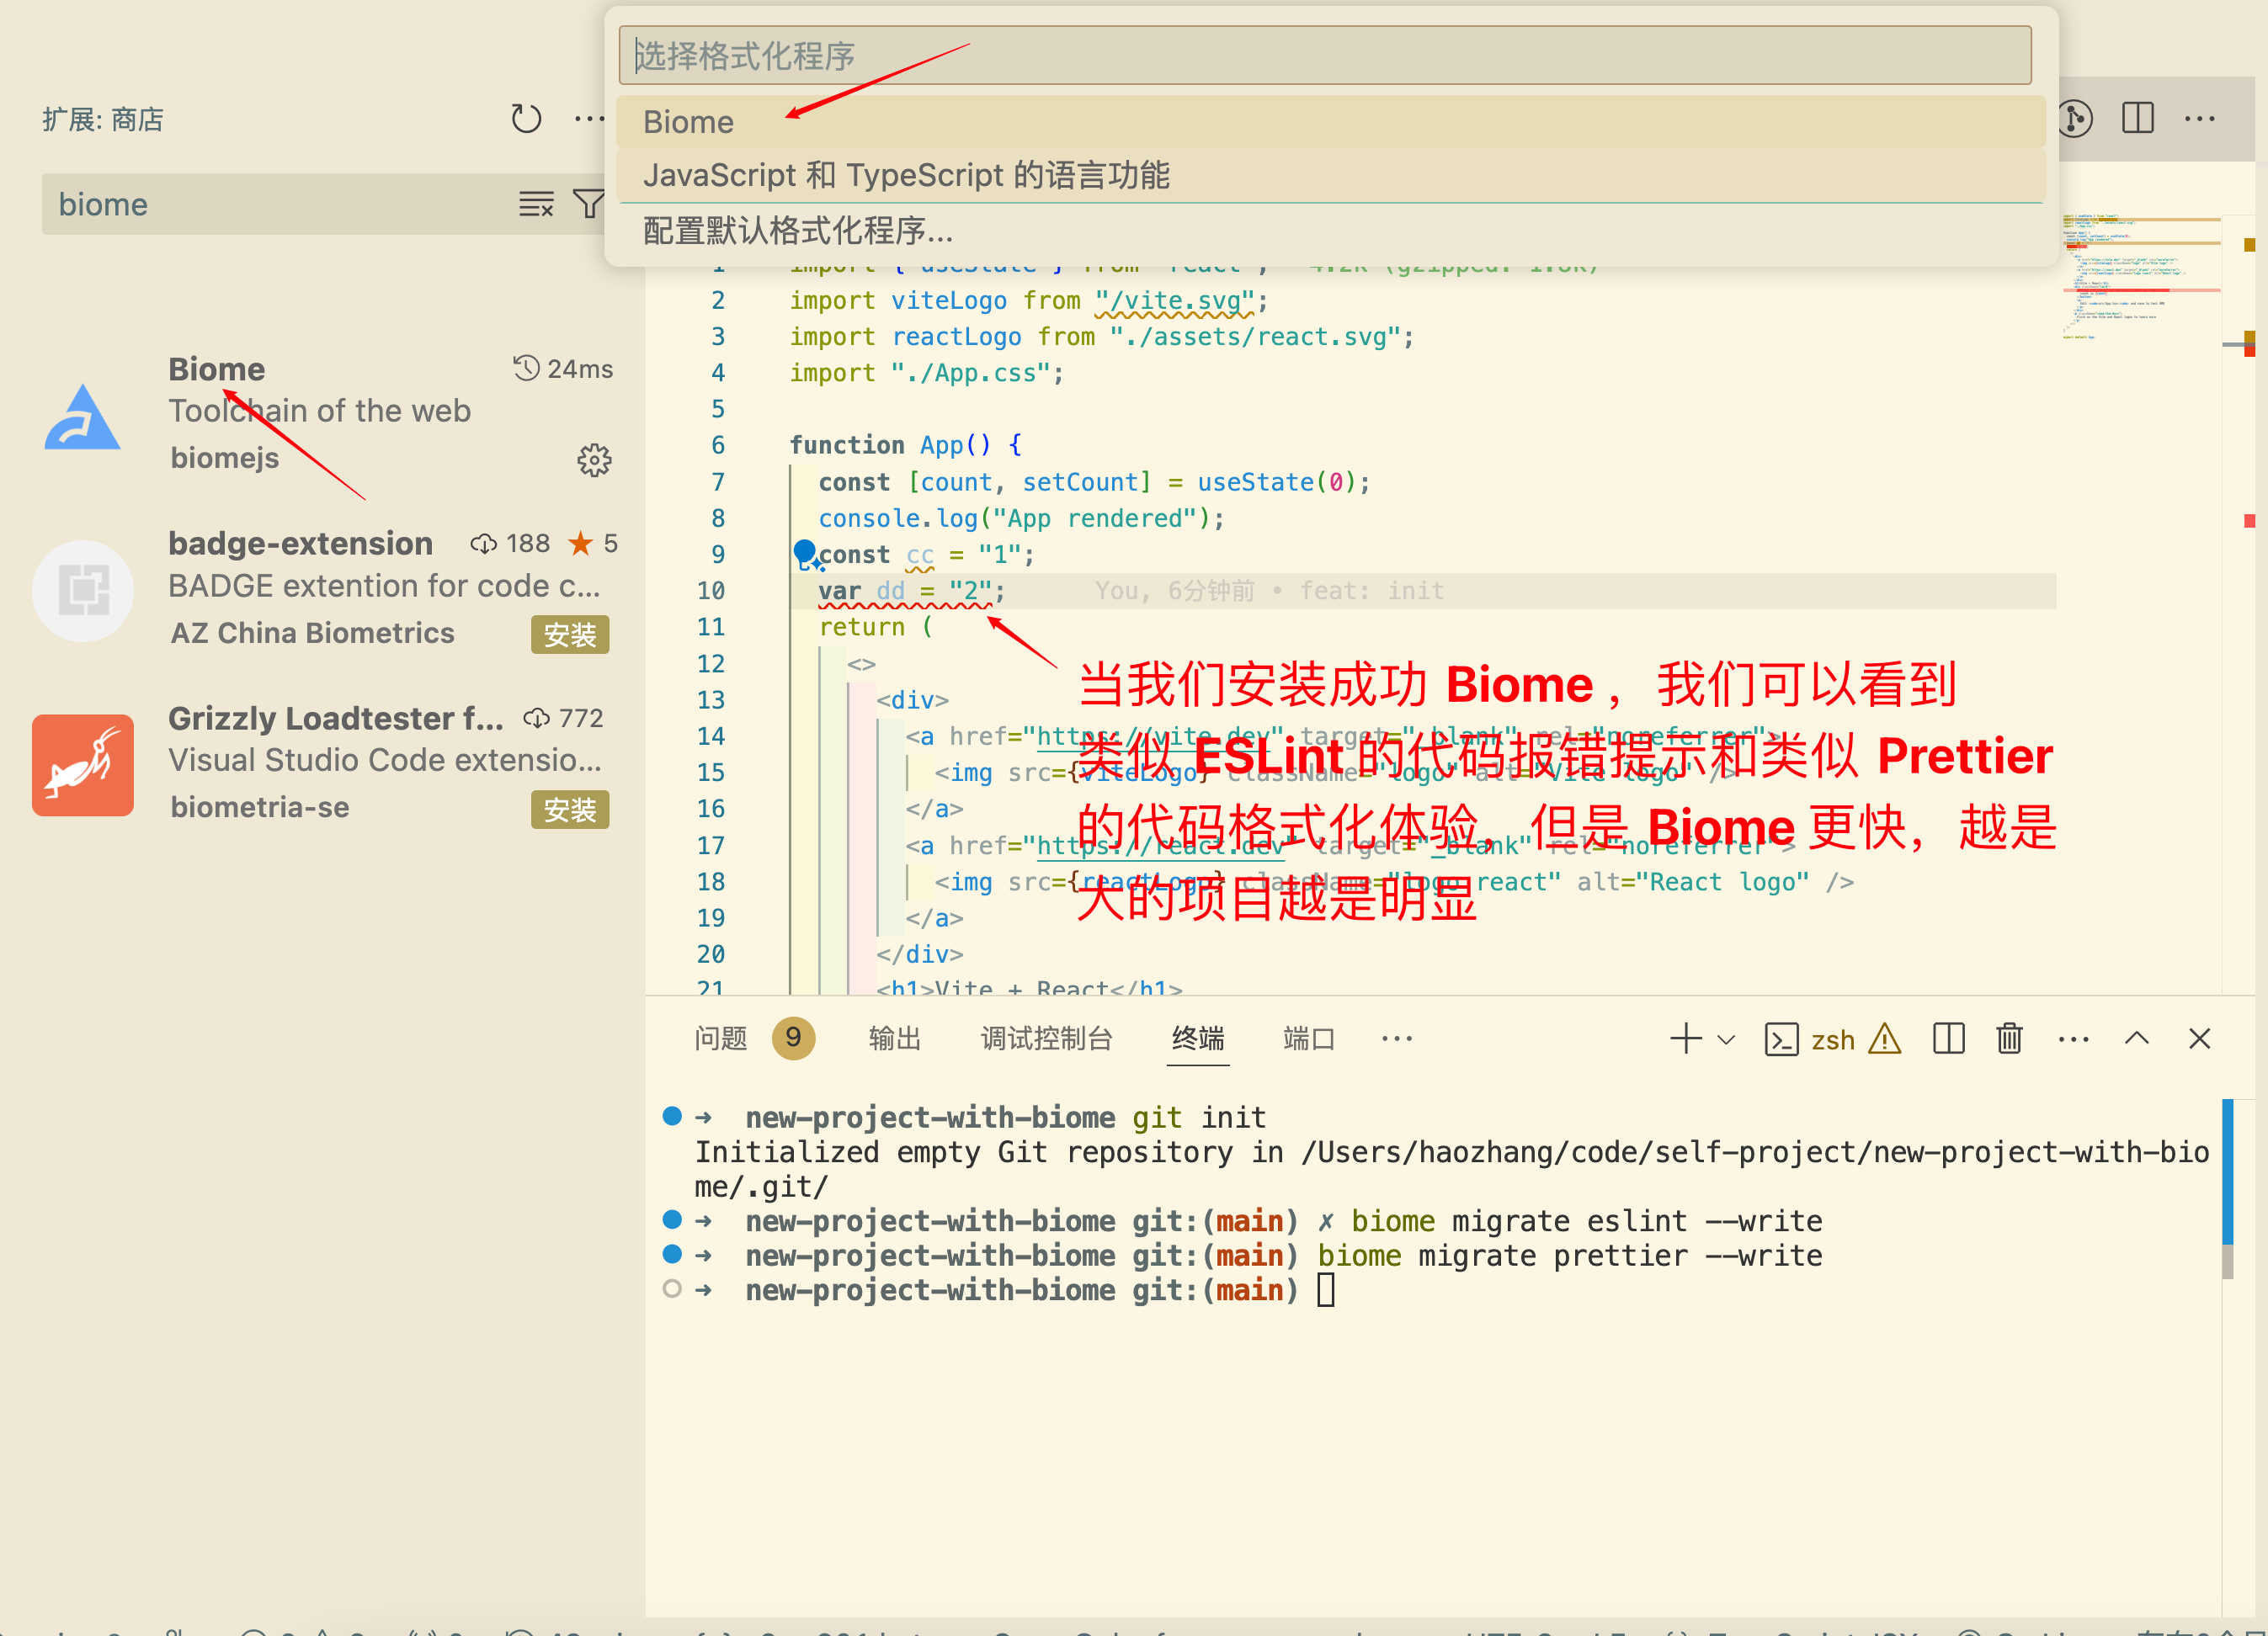
Task: Switch to the 问题 tab
Action: [x=721, y=1039]
